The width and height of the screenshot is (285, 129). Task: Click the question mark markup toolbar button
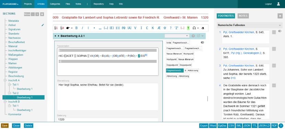point(171,28)
